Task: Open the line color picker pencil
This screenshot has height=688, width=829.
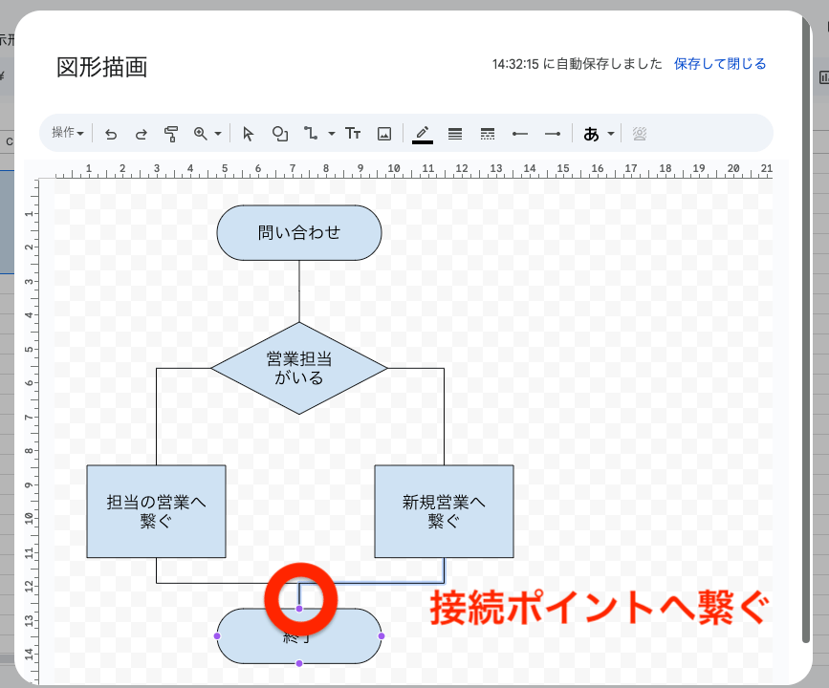Action: (422, 133)
